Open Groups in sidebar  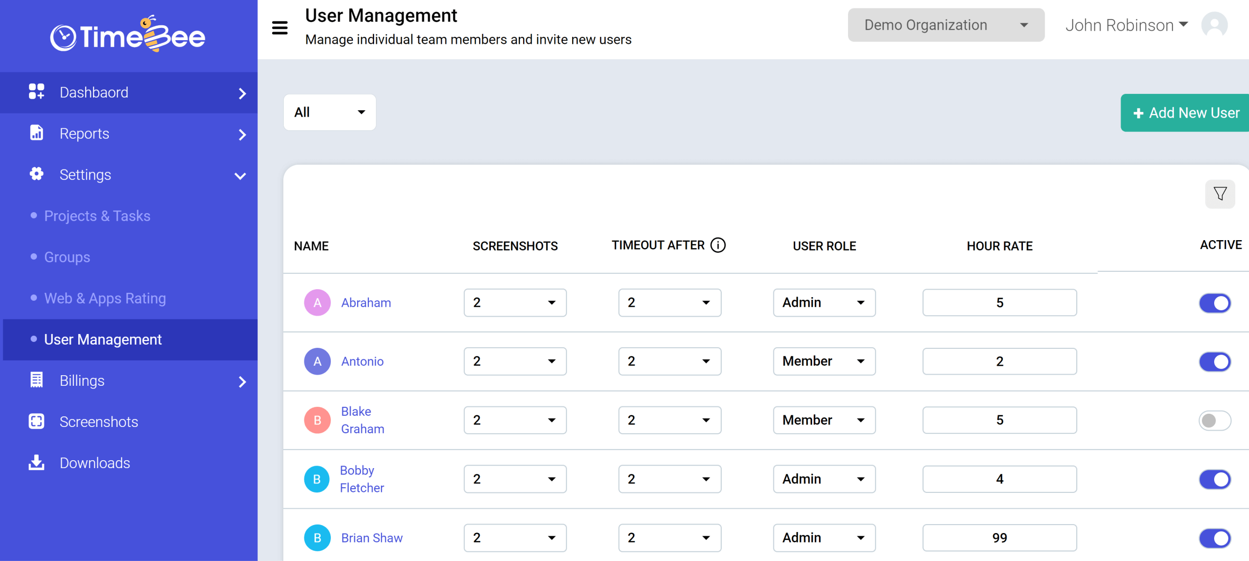[x=67, y=257]
